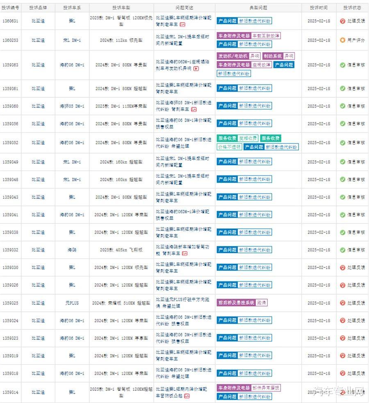Click green review icon in row 1359338

[x=342, y=233]
